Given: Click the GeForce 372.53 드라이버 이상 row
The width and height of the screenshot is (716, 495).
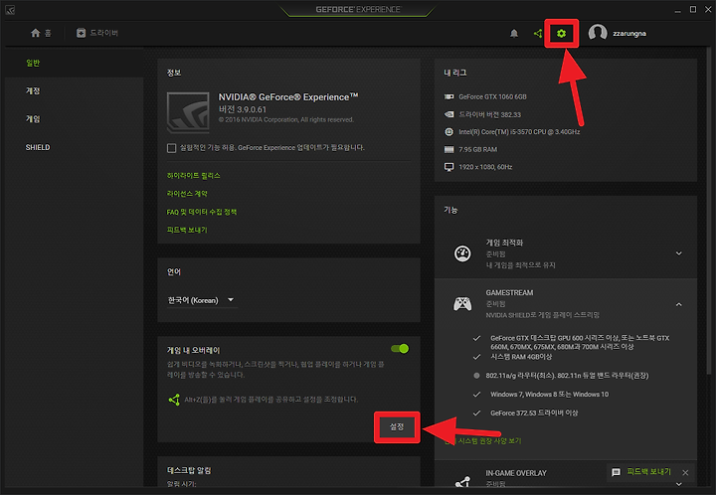Looking at the screenshot, I should click(x=534, y=412).
